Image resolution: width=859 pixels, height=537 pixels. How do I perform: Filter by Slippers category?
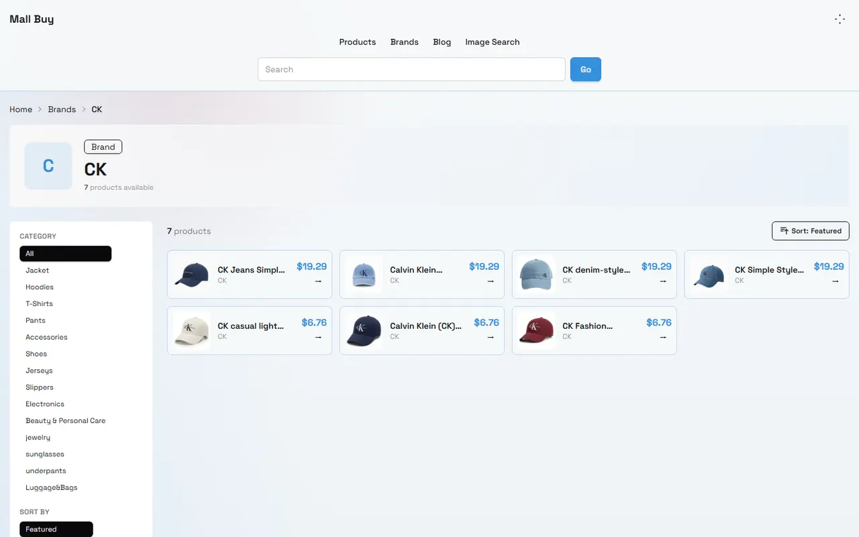point(40,388)
